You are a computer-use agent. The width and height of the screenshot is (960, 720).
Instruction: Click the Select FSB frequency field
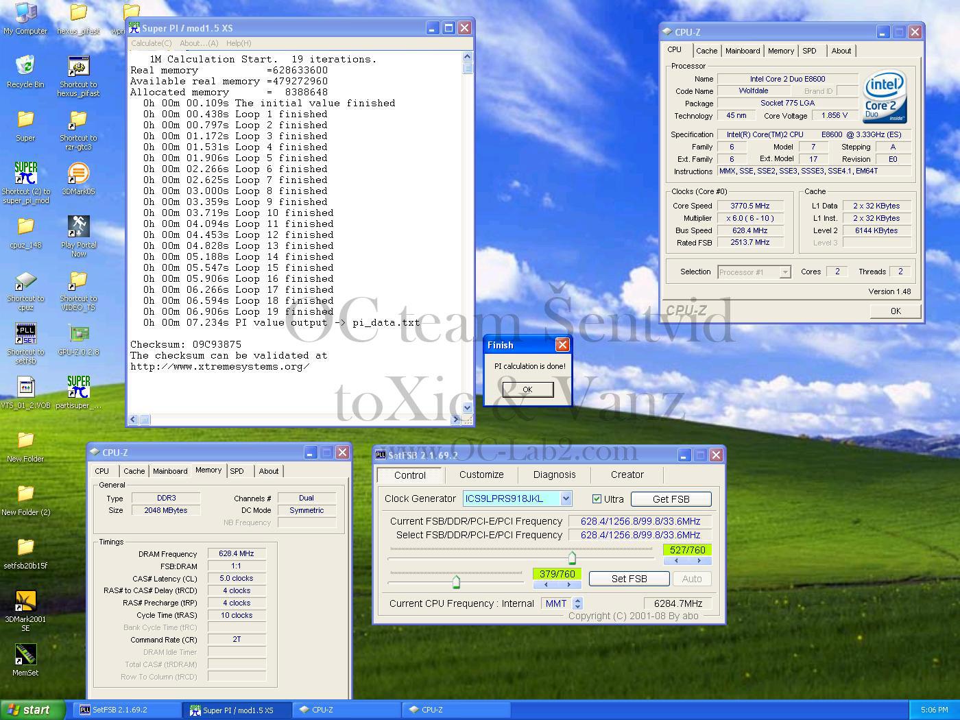click(x=640, y=535)
